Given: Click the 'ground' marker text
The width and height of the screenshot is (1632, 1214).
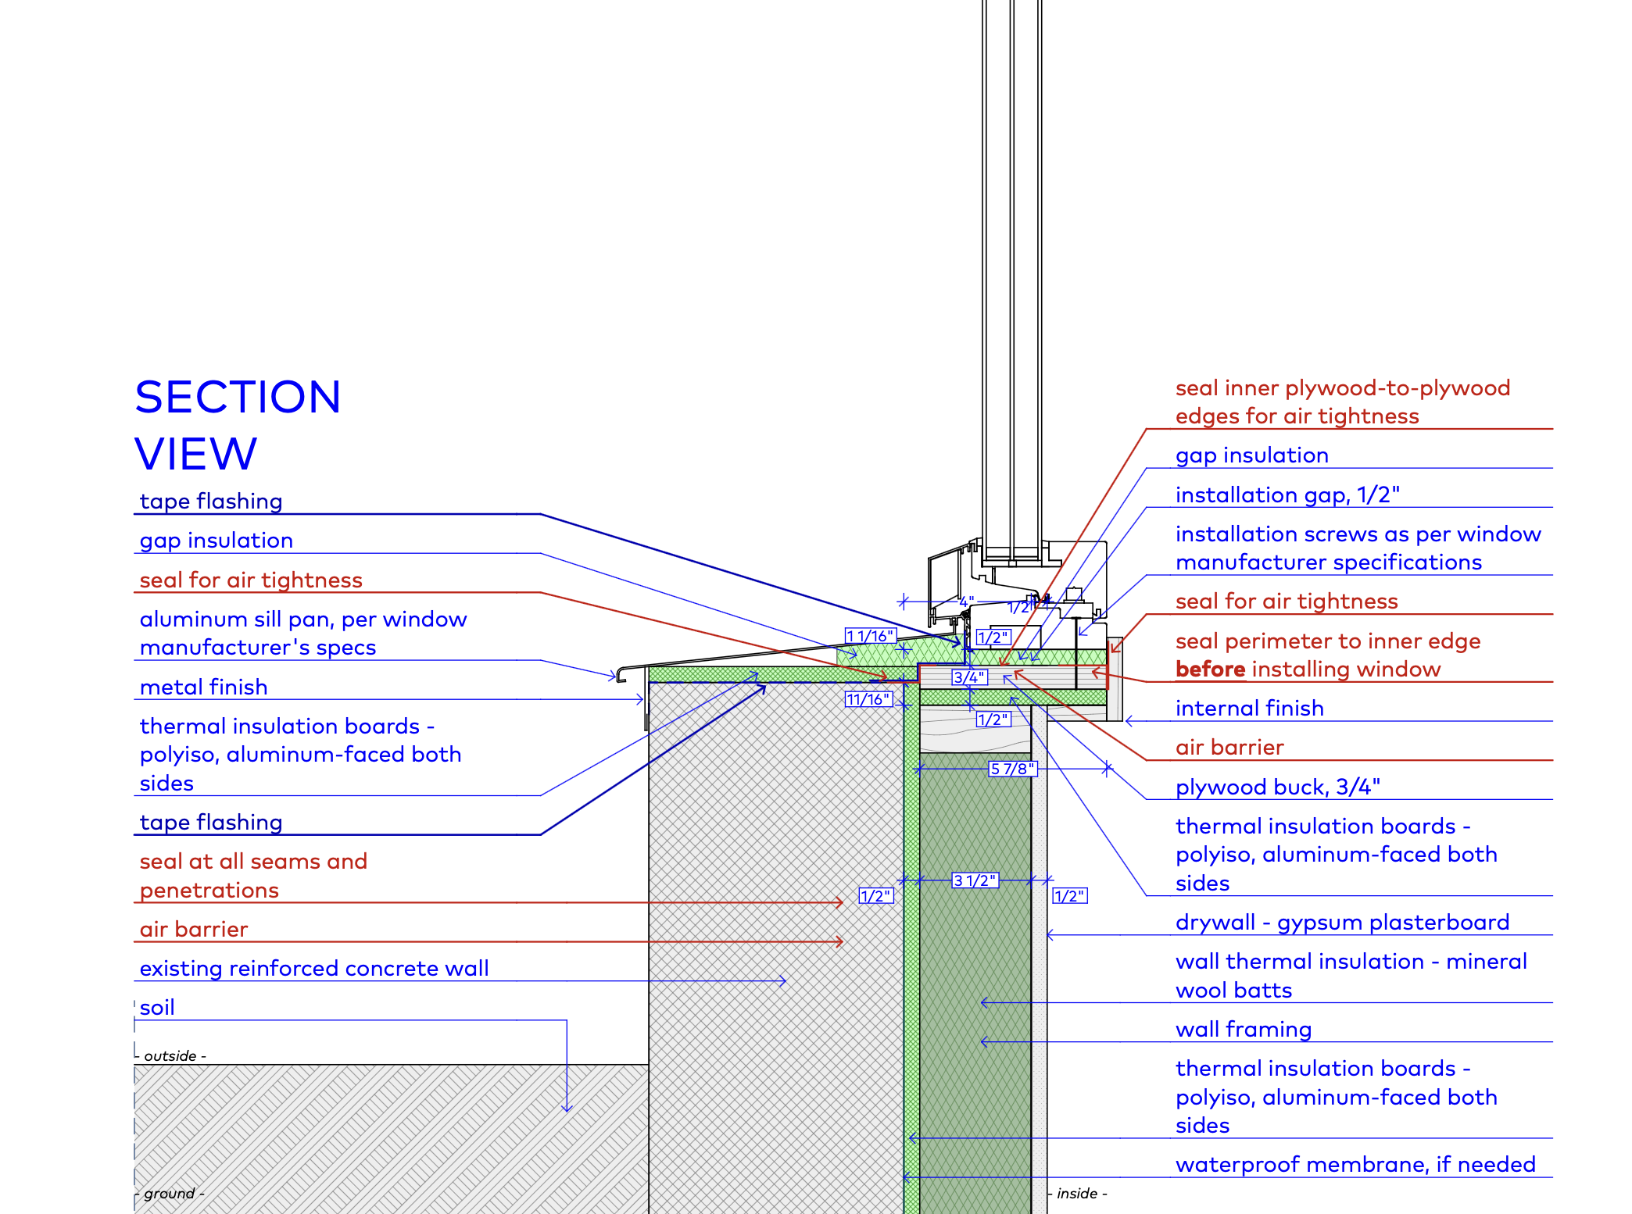Looking at the screenshot, I should [x=170, y=1194].
